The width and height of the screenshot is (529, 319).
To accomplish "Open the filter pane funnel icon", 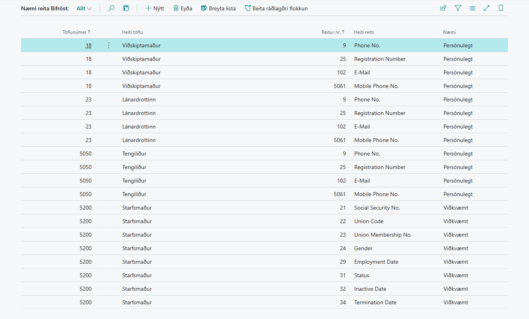I will click(458, 8).
